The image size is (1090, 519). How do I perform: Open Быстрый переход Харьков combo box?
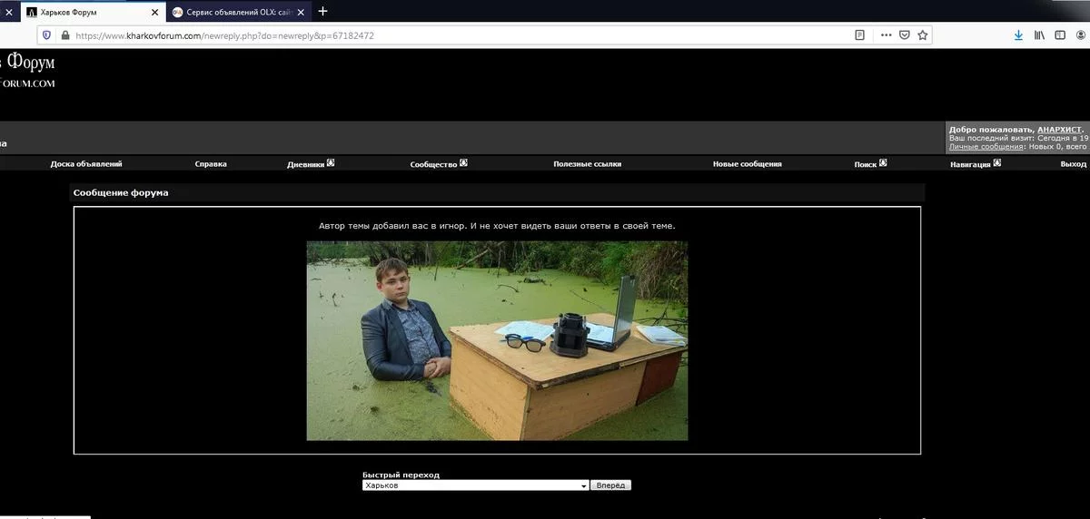coord(475,485)
